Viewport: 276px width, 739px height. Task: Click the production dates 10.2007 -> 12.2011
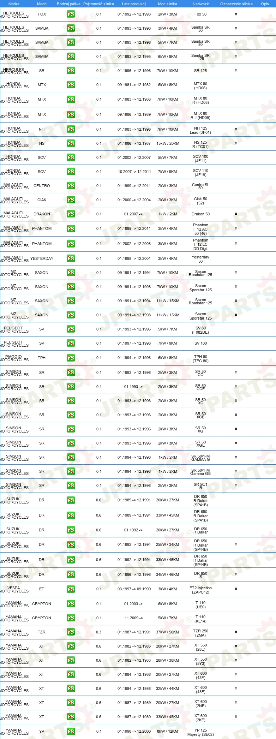[x=134, y=172]
